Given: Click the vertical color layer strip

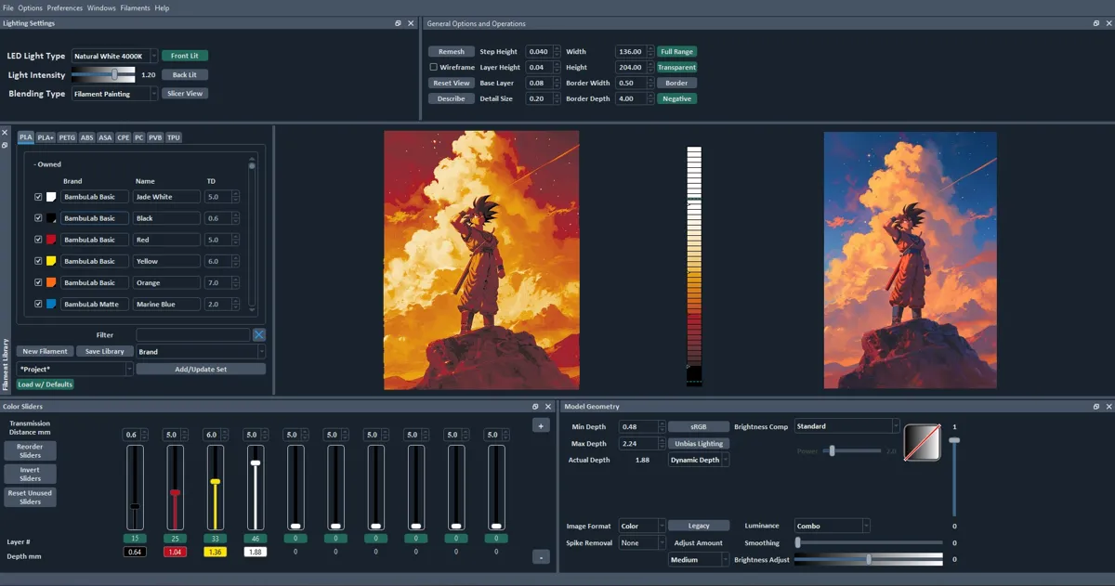Looking at the screenshot, I should click(694, 266).
